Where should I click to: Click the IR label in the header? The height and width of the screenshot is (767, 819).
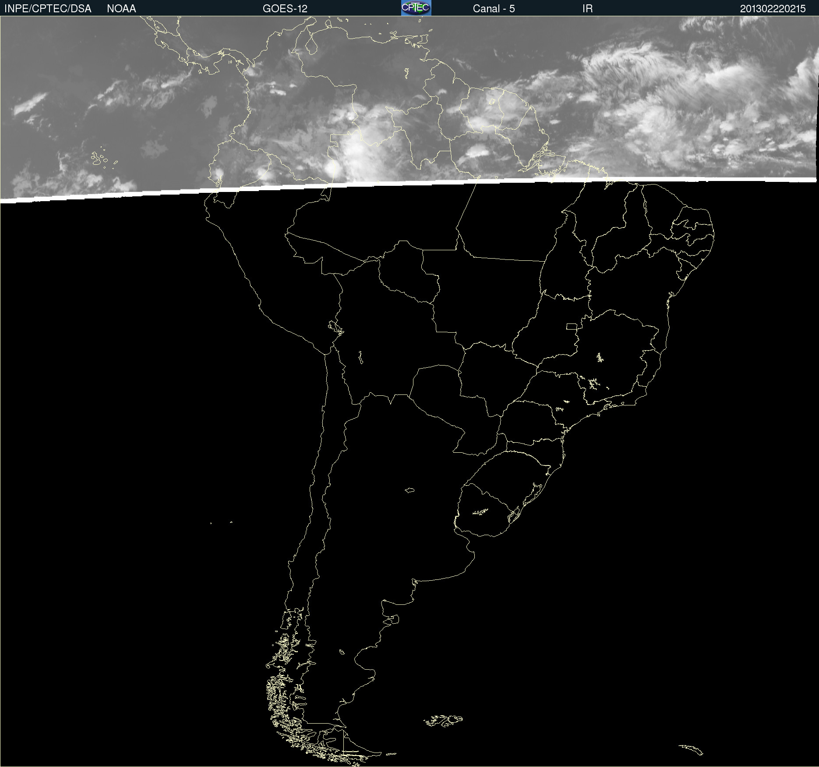click(x=587, y=9)
